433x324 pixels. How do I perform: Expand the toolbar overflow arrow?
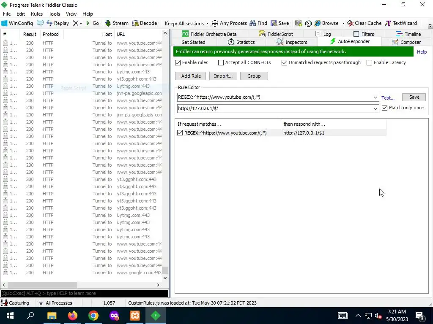pos(430,26)
